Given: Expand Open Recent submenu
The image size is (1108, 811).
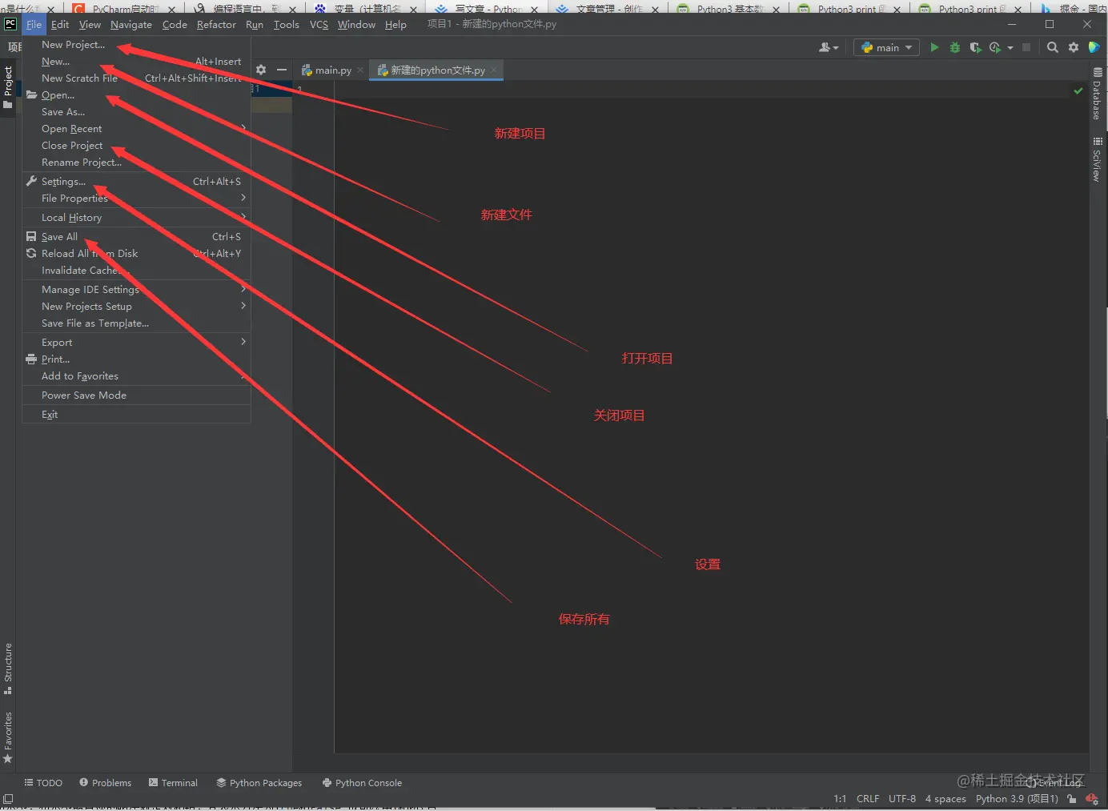Looking at the screenshot, I should (x=136, y=129).
